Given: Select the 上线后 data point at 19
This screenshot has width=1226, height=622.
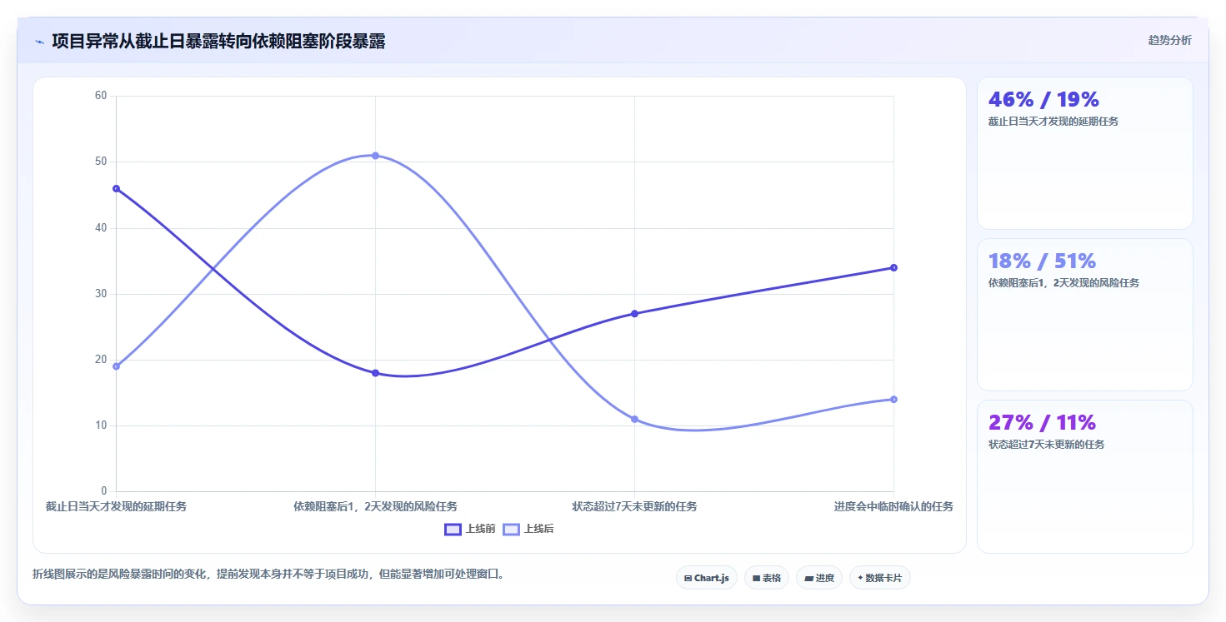Looking at the screenshot, I should (x=116, y=366).
